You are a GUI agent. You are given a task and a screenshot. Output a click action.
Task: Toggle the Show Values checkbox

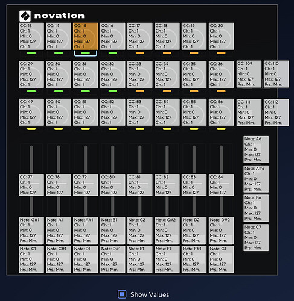pyautogui.click(x=122, y=294)
